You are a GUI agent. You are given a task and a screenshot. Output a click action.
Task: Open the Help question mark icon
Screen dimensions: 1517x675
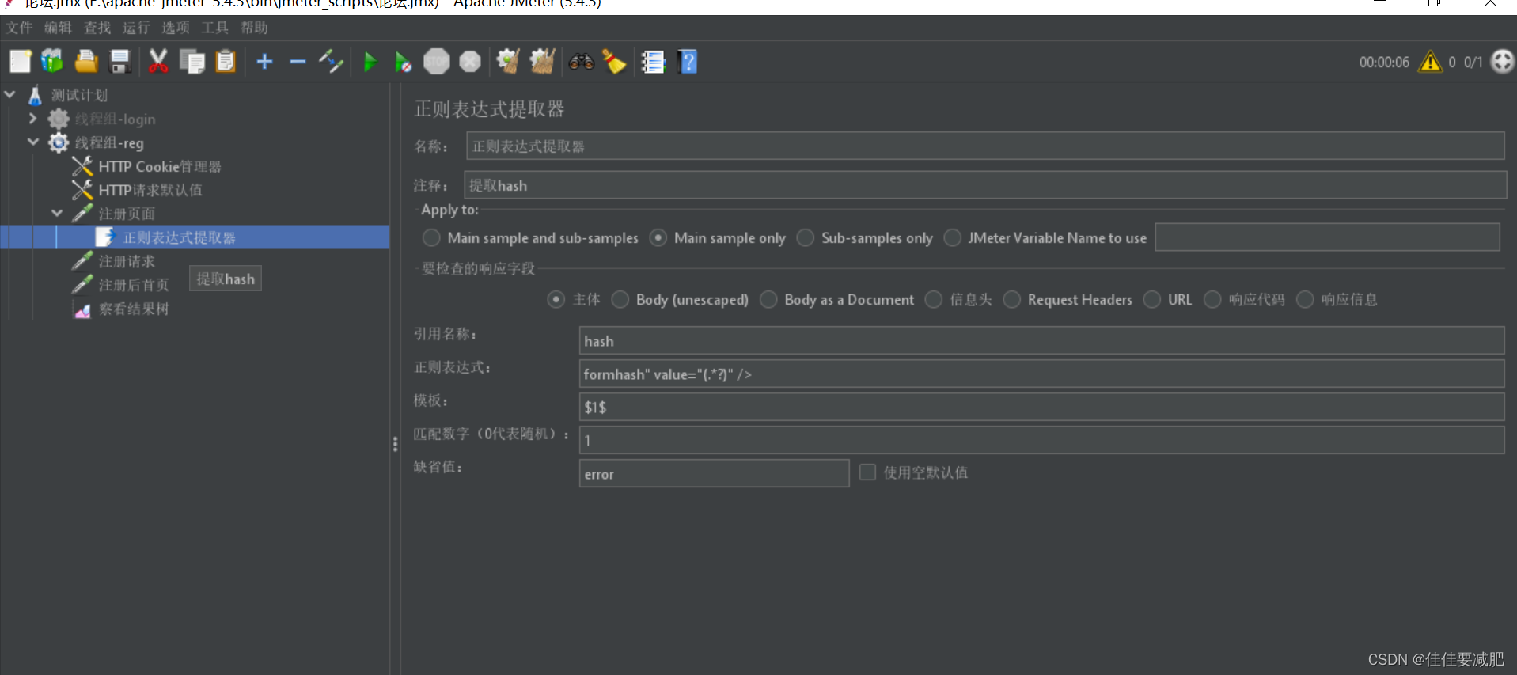point(688,62)
